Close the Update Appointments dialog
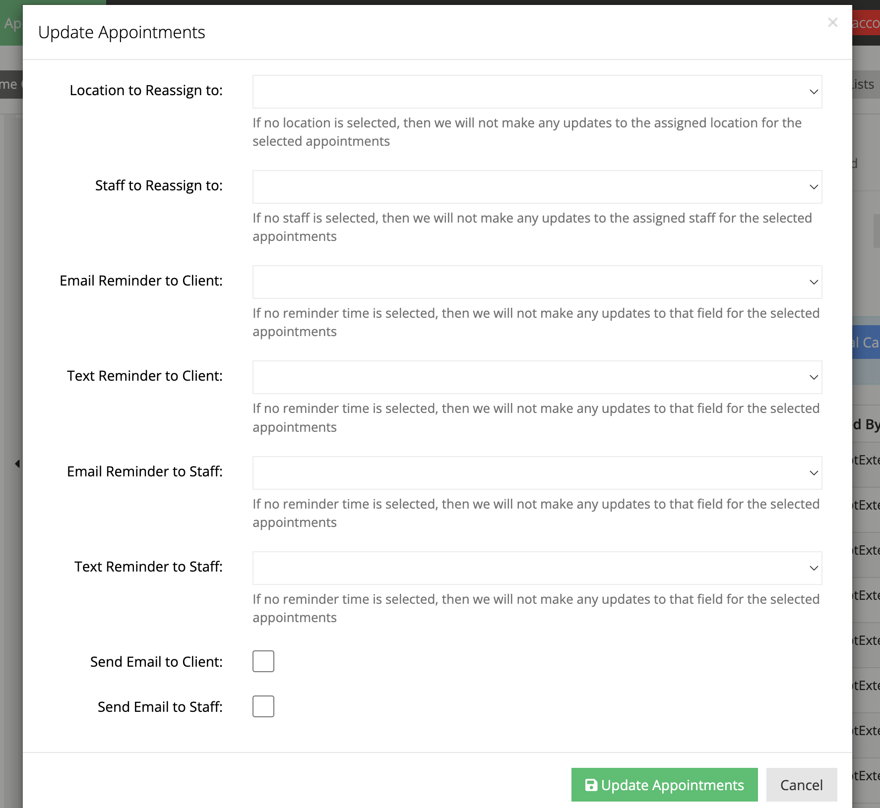 833,22
